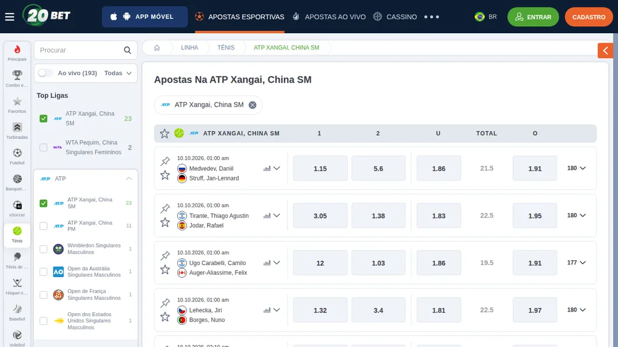The image size is (618, 347).
Task: Click the Cadastro register button
Action: 589,17
